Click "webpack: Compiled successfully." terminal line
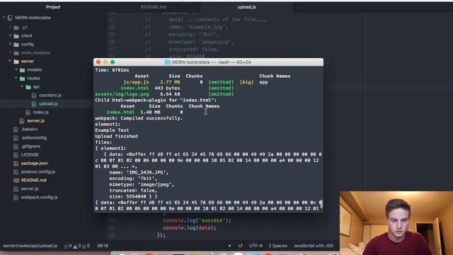The image size is (453, 255). (x=139, y=118)
